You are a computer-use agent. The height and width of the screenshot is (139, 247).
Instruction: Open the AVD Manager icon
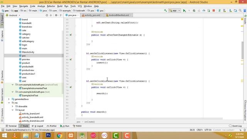[x=225, y=10]
